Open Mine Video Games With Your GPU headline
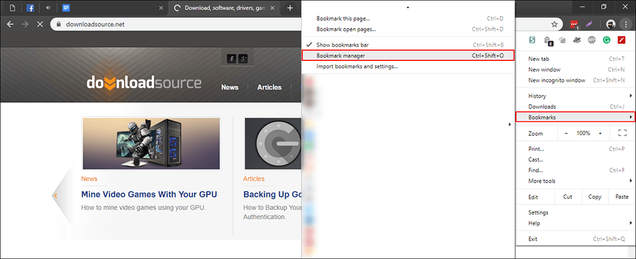The height and width of the screenshot is (259, 636). point(149,194)
